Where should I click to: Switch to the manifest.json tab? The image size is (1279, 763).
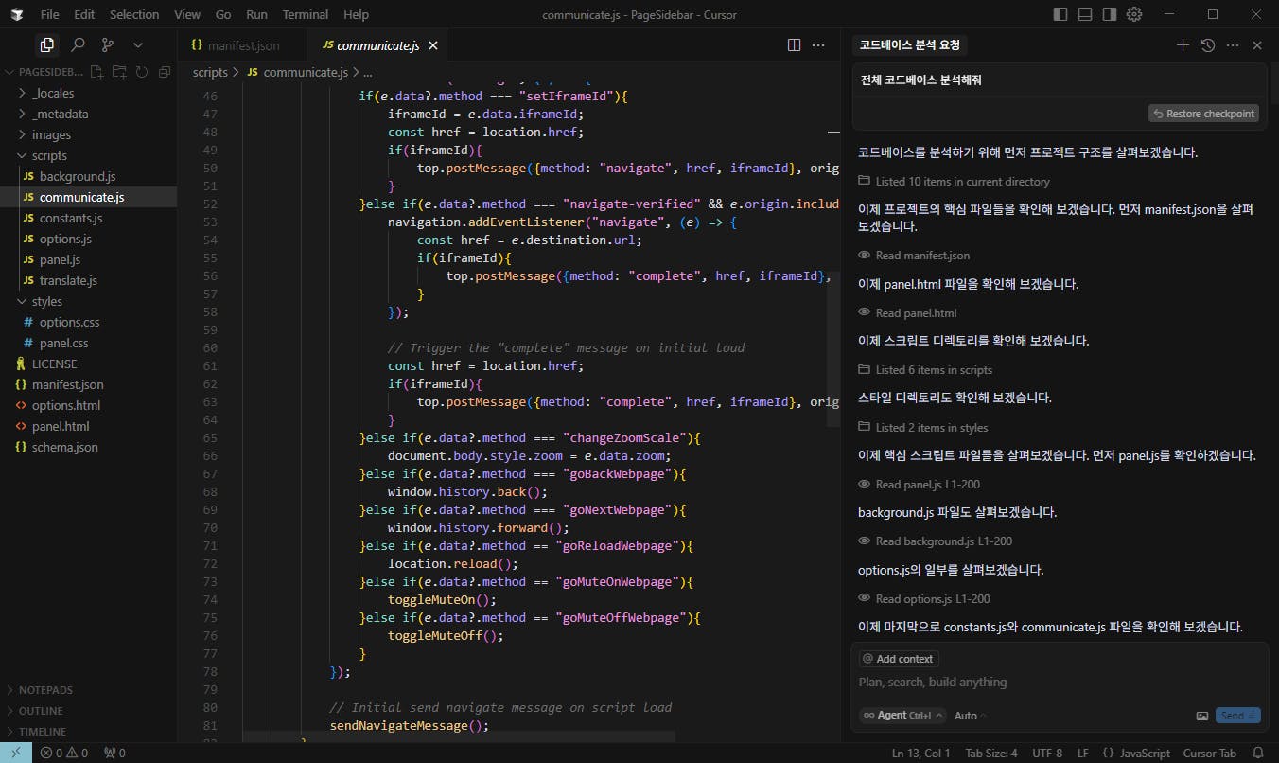tap(243, 44)
